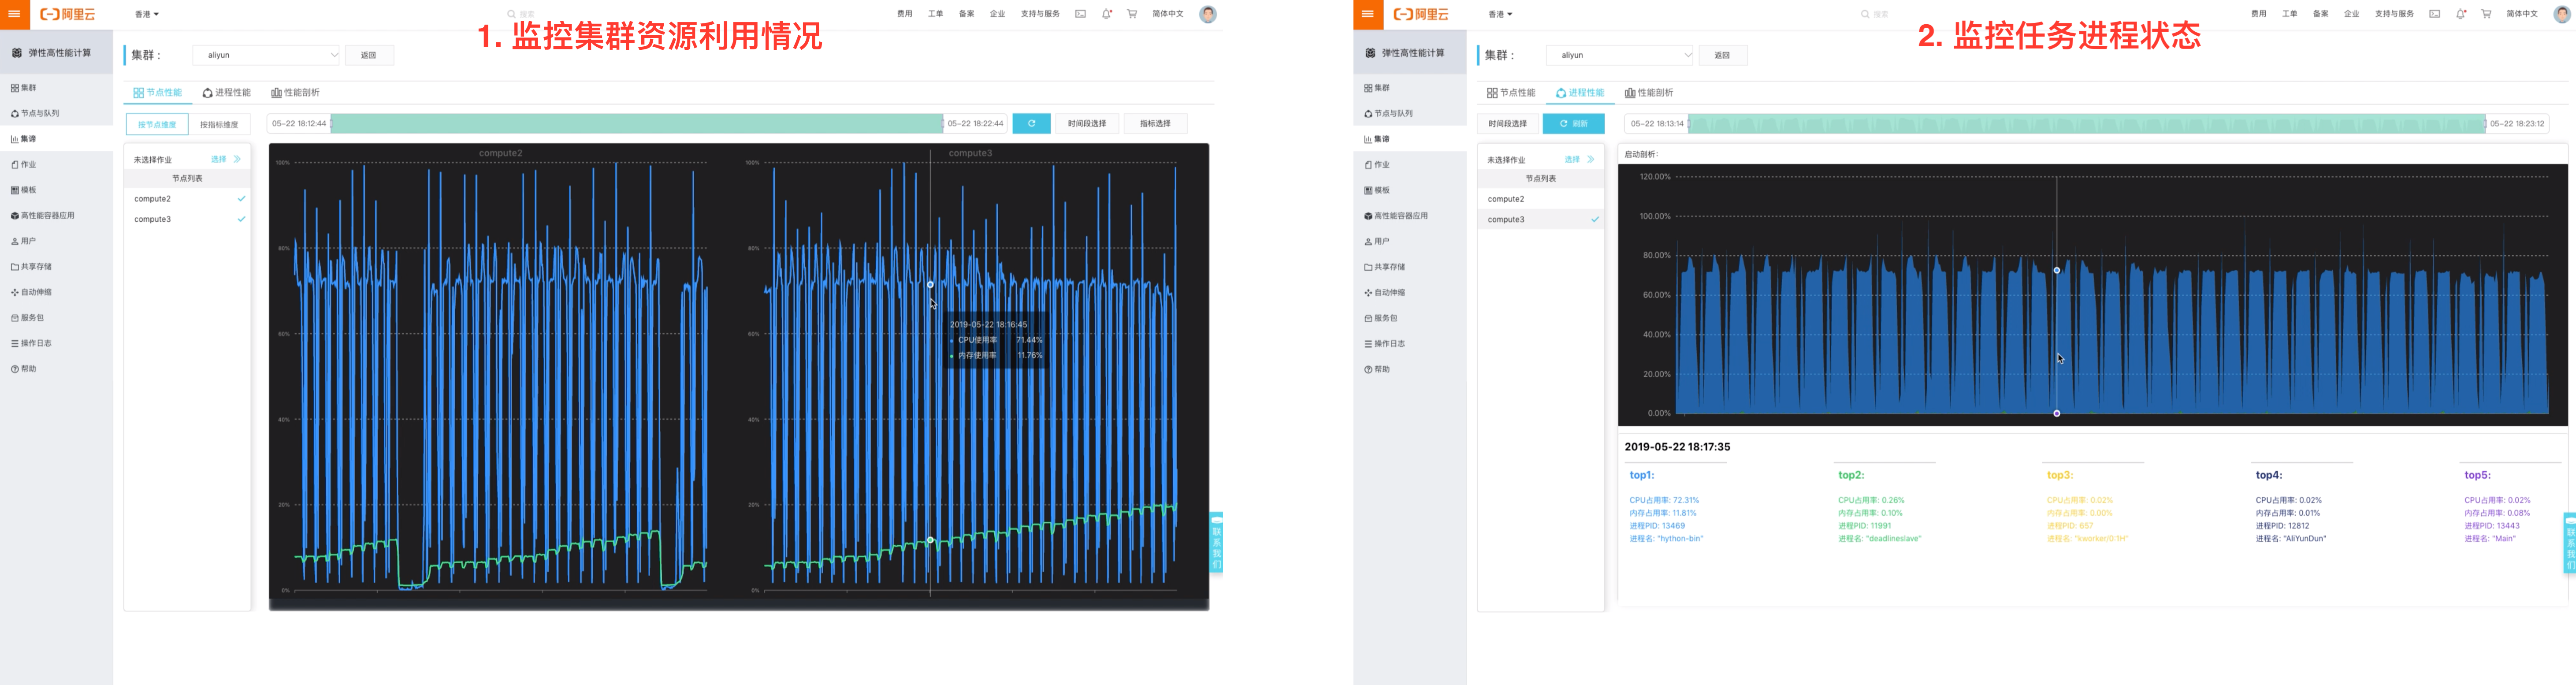Click the right console time range end handle
The width and height of the screenshot is (2576, 685).
pyautogui.click(x=2486, y=123)
